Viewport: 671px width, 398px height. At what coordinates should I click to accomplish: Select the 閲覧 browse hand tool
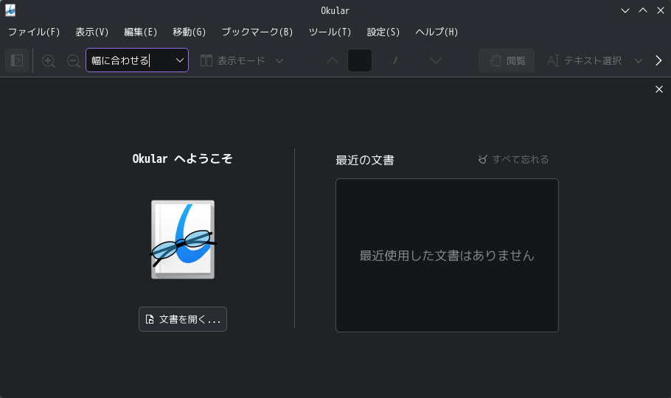point(507,60)
